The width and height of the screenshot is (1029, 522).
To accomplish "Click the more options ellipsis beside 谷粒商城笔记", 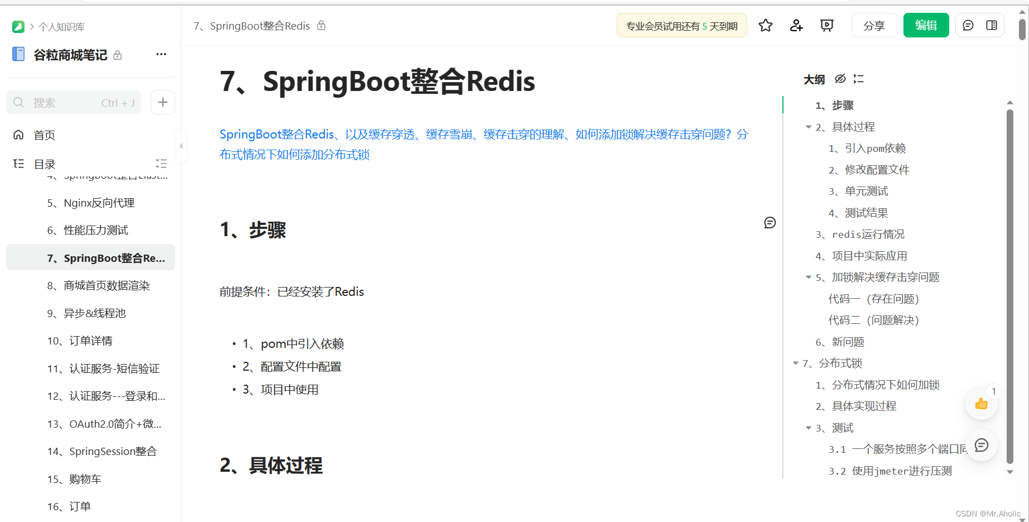I will point(161,54).
